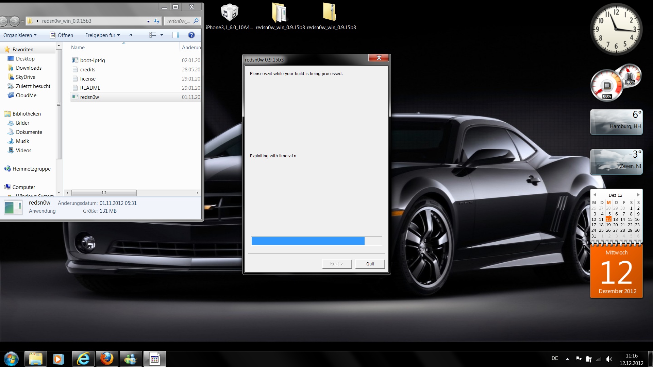Open the Hamburg, HH weather gadget
Image resolution: width=653 pixels, height=367 pixels.
(x=616, y=122)
